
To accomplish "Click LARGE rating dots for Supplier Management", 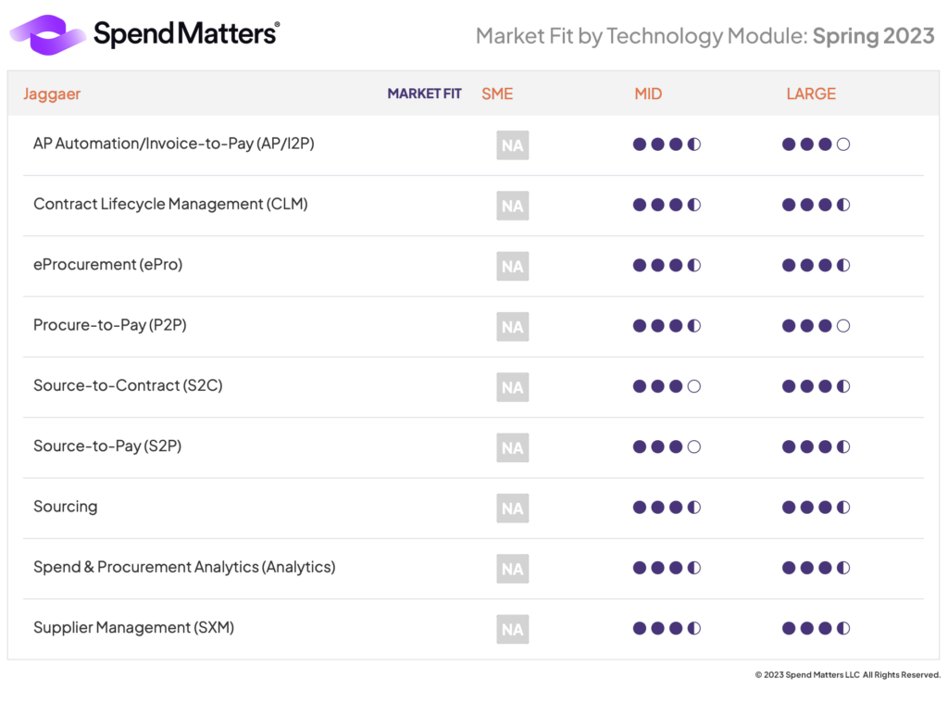I will click(817, 628).
